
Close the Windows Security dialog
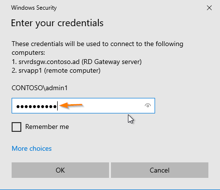pyautogui.click(x=209, y=8)
